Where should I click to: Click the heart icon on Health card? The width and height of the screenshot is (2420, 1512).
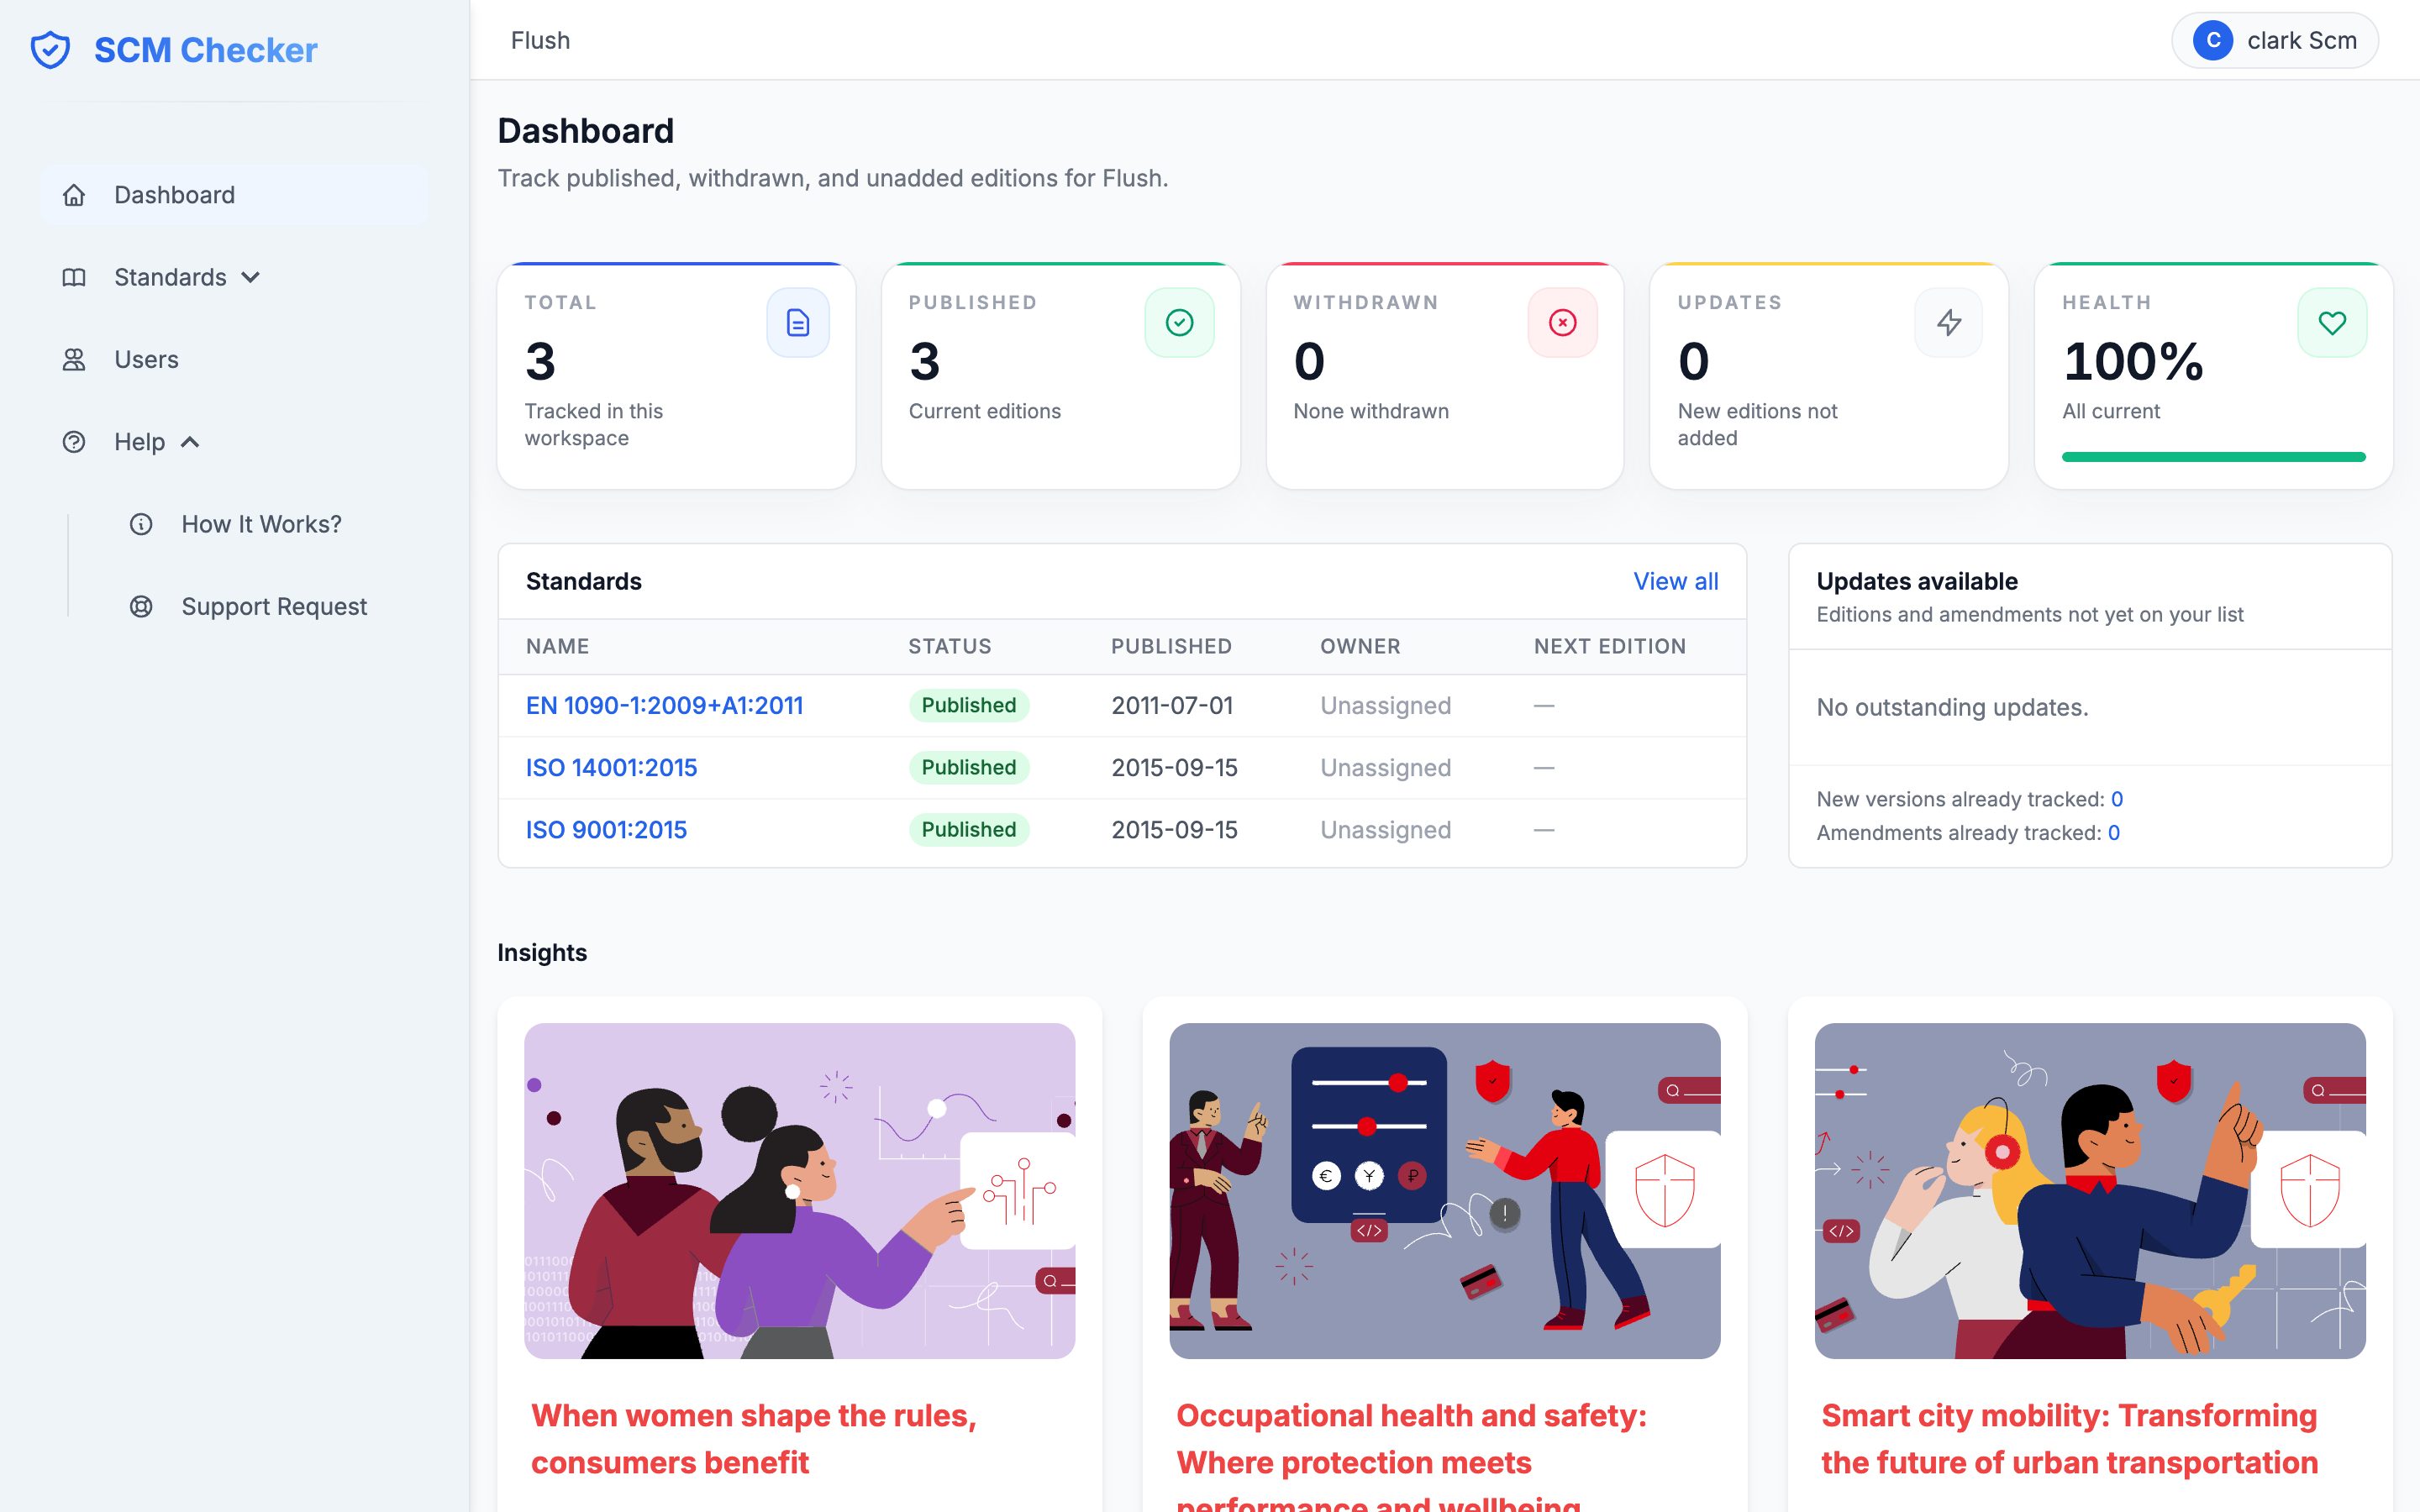click(2332, 323)
